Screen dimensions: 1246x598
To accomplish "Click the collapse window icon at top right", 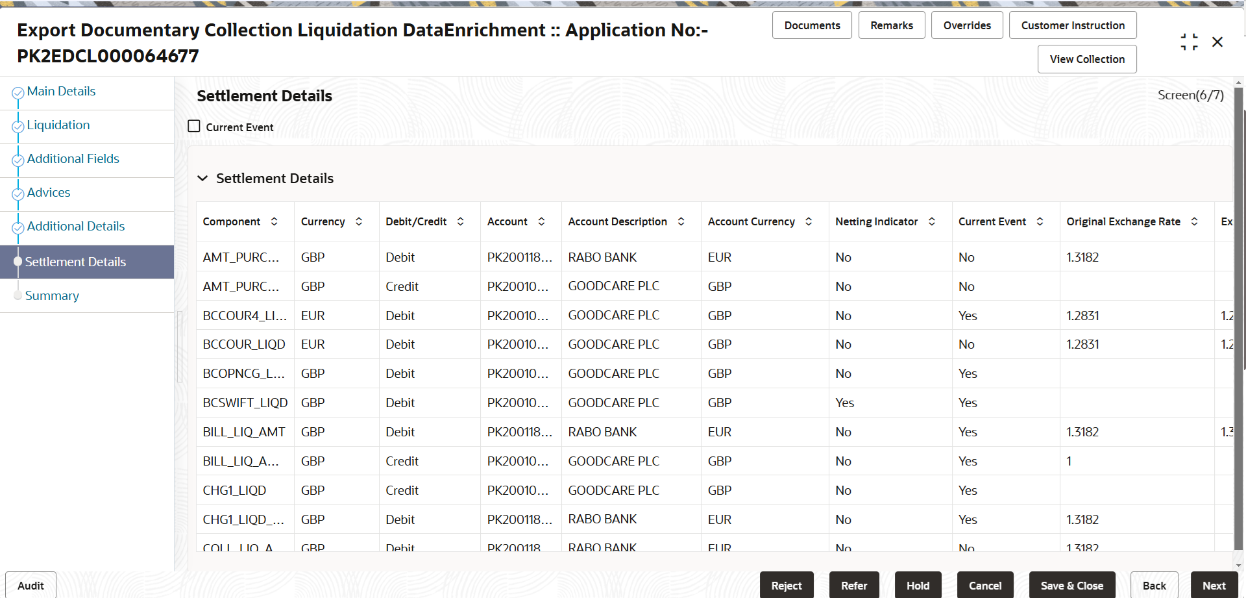I will click(1189, 42).
